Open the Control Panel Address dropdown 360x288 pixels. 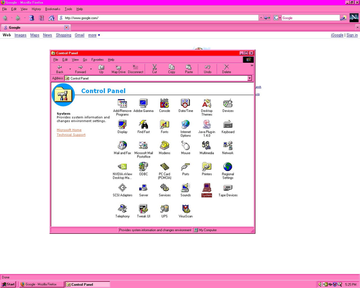[250, 78]
